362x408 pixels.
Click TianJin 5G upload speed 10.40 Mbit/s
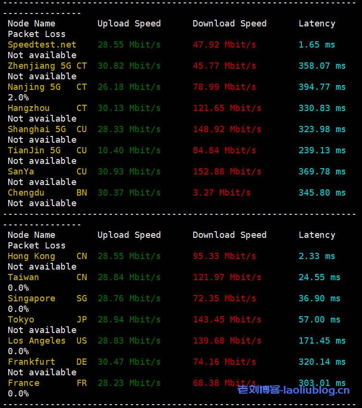click(x=129, y=150)
